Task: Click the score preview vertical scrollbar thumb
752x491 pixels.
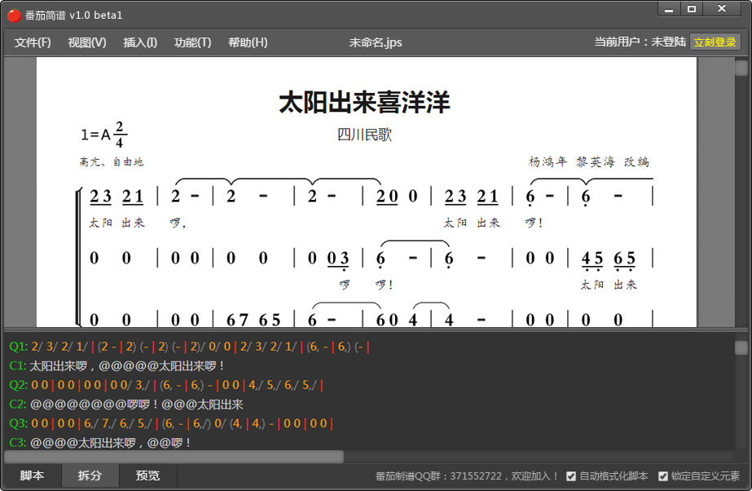Action: click(741, 69)
